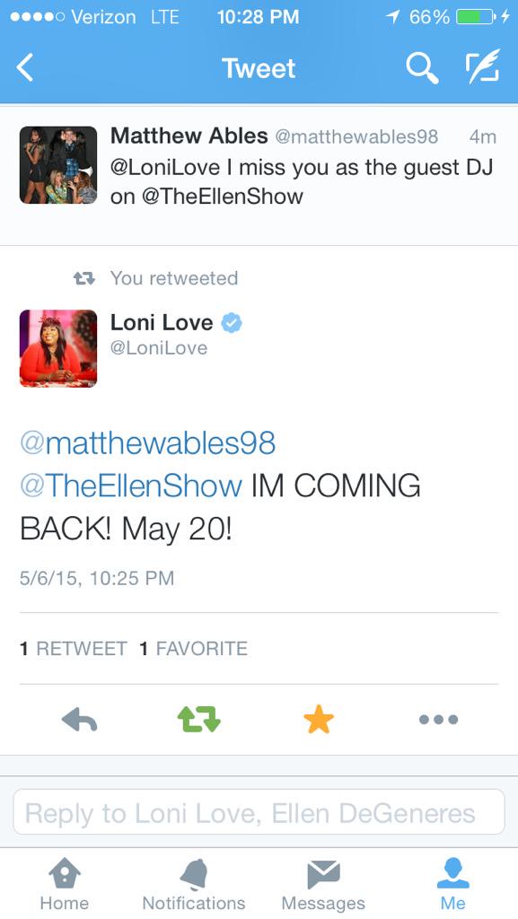Toggle the orange favorite star
Viewport: 518px width, 919px height.
[319, 720]
